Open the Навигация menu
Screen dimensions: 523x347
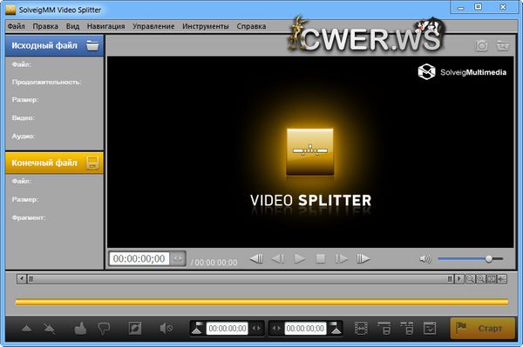[105, 26]
